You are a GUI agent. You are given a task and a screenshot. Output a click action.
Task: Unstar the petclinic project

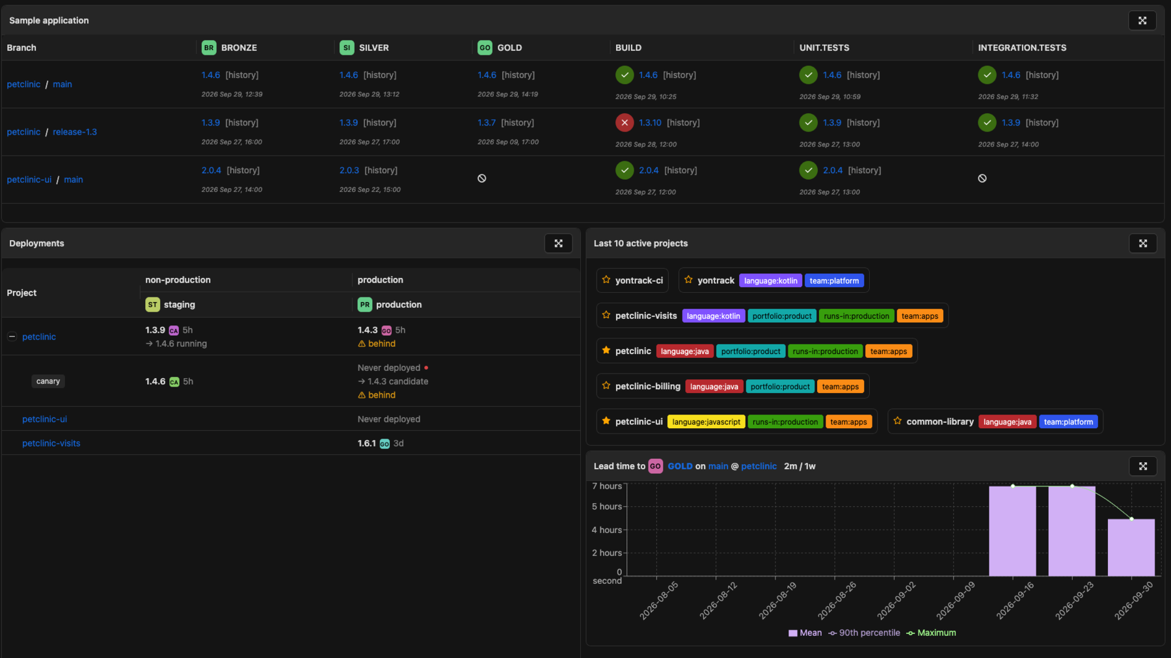click(606, 350)
